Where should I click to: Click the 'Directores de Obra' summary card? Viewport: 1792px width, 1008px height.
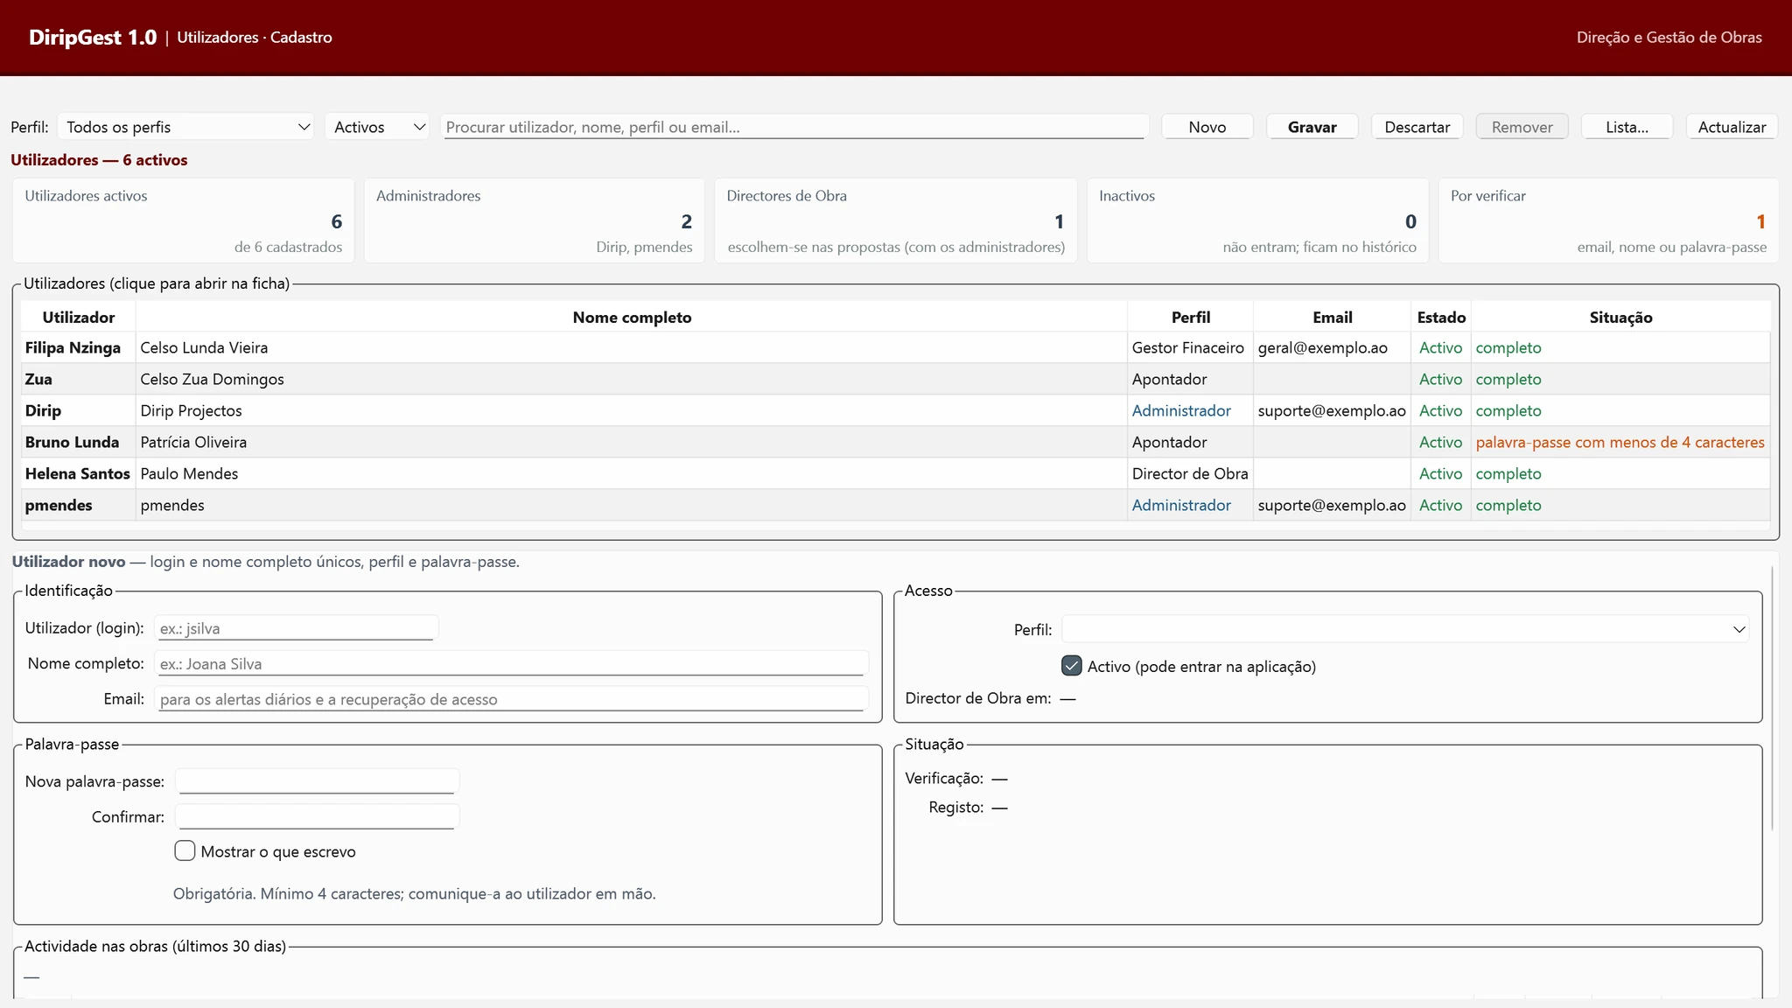point(895,220)
